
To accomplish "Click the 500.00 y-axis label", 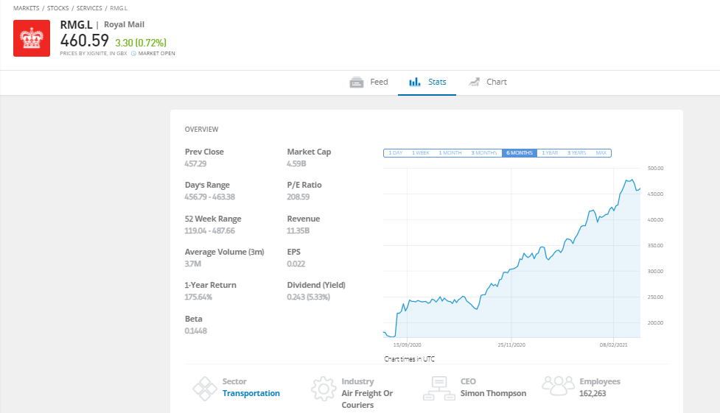I will coord(656,169).
